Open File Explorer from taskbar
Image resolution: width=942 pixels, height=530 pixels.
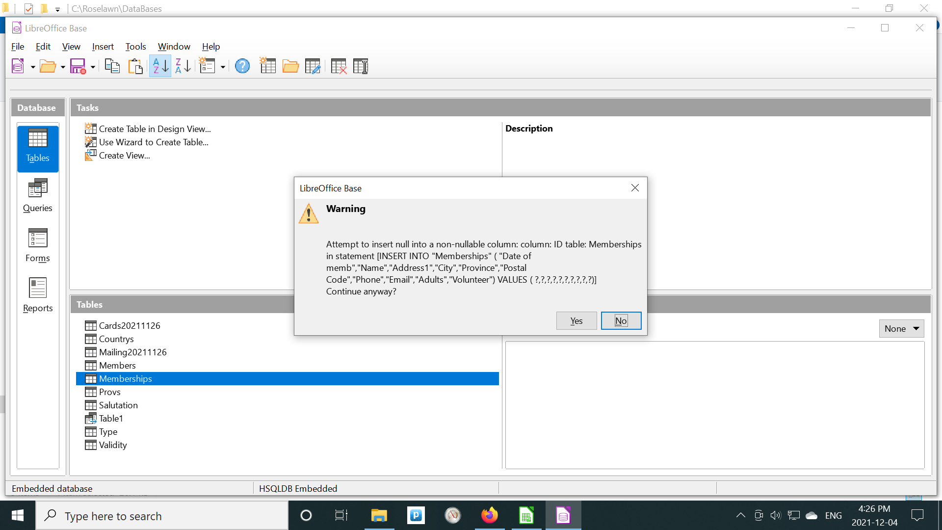[x=379, y=515]
